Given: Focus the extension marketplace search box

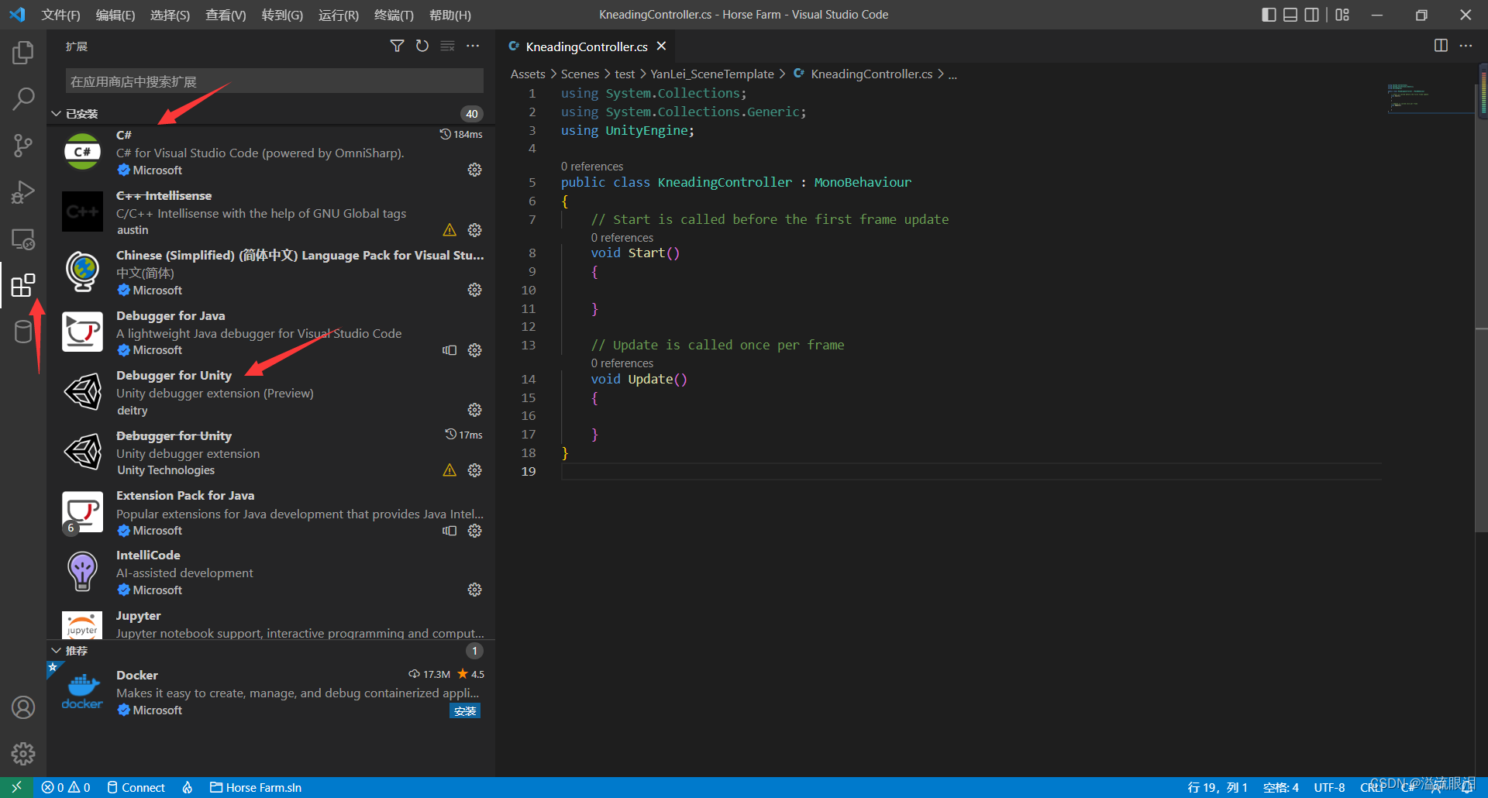Looking at the screenshot, I should [x=274, y=81].
